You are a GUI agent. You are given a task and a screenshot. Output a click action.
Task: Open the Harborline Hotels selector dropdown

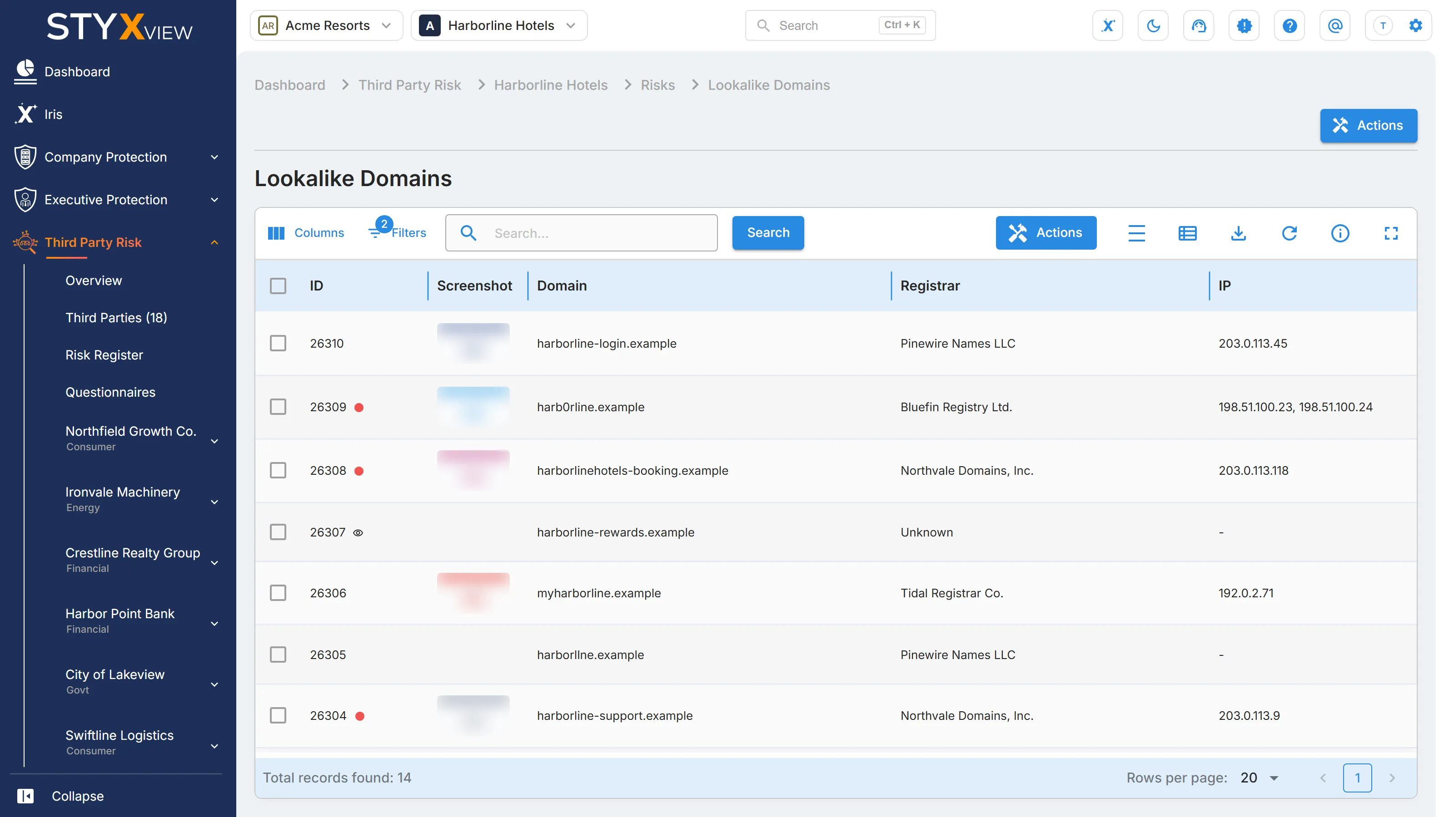[499, 25]
